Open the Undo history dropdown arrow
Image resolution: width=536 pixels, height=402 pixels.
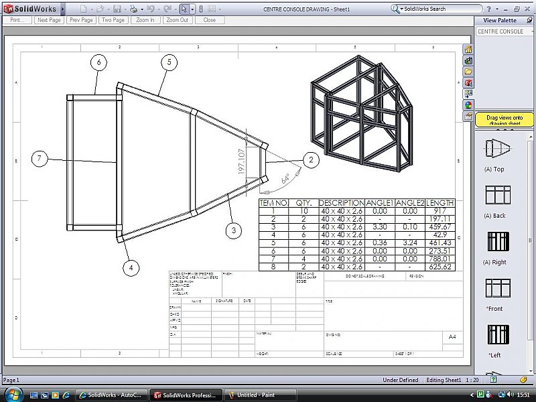coord(159,9)
